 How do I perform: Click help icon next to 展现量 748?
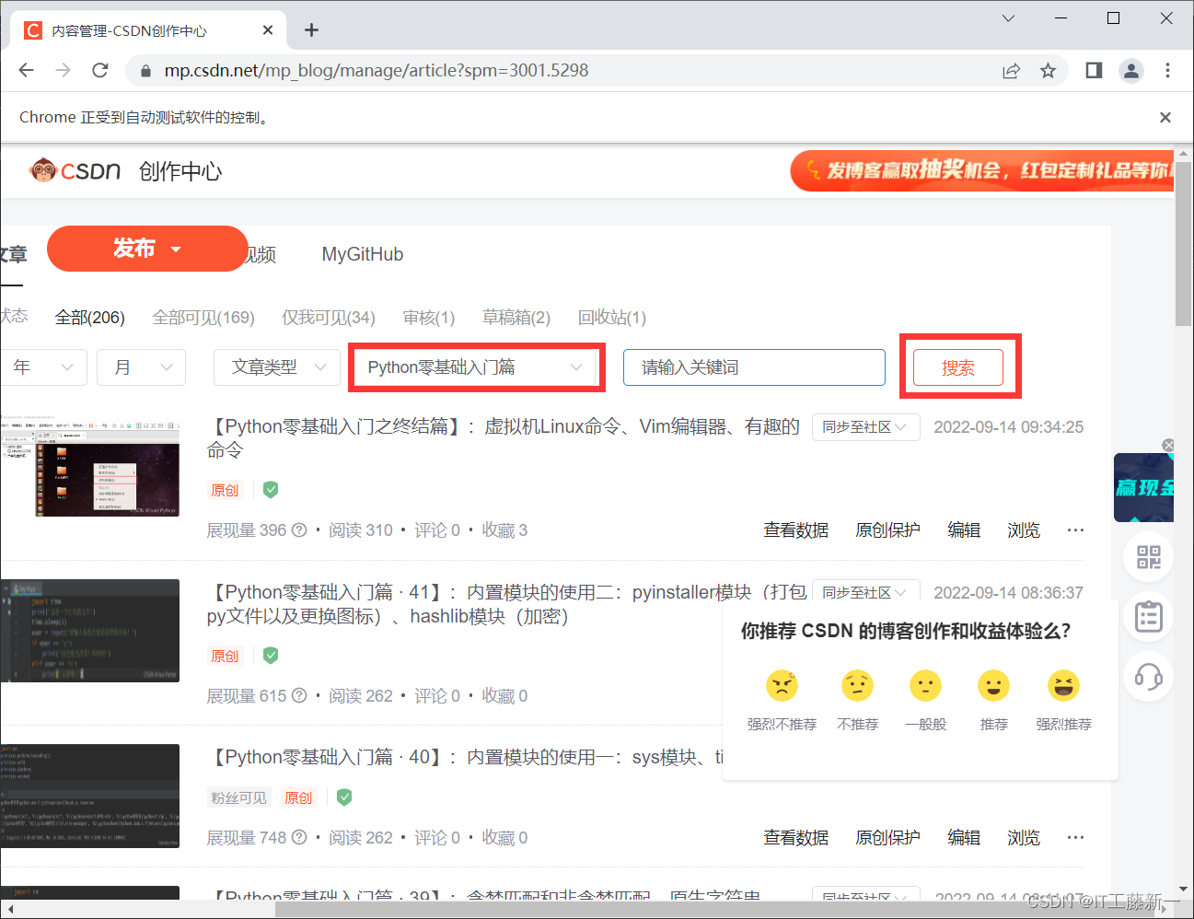coord(299,837)
